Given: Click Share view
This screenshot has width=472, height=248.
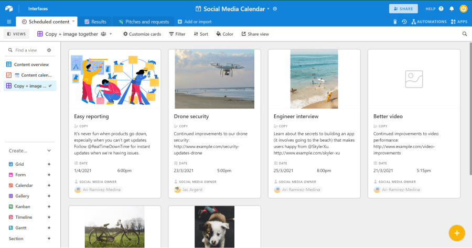Looking at the screenshot, I should coord(255,34).
